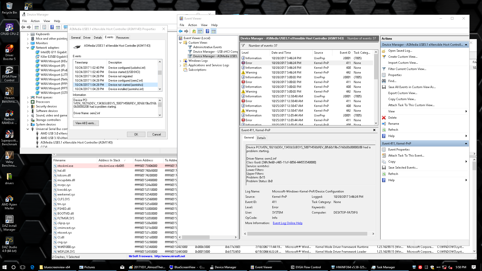The width and height of the screenshot is (482, 271).
Task: Click Microsoft Edge taskbar icon
Action: [x=32, y=267]
